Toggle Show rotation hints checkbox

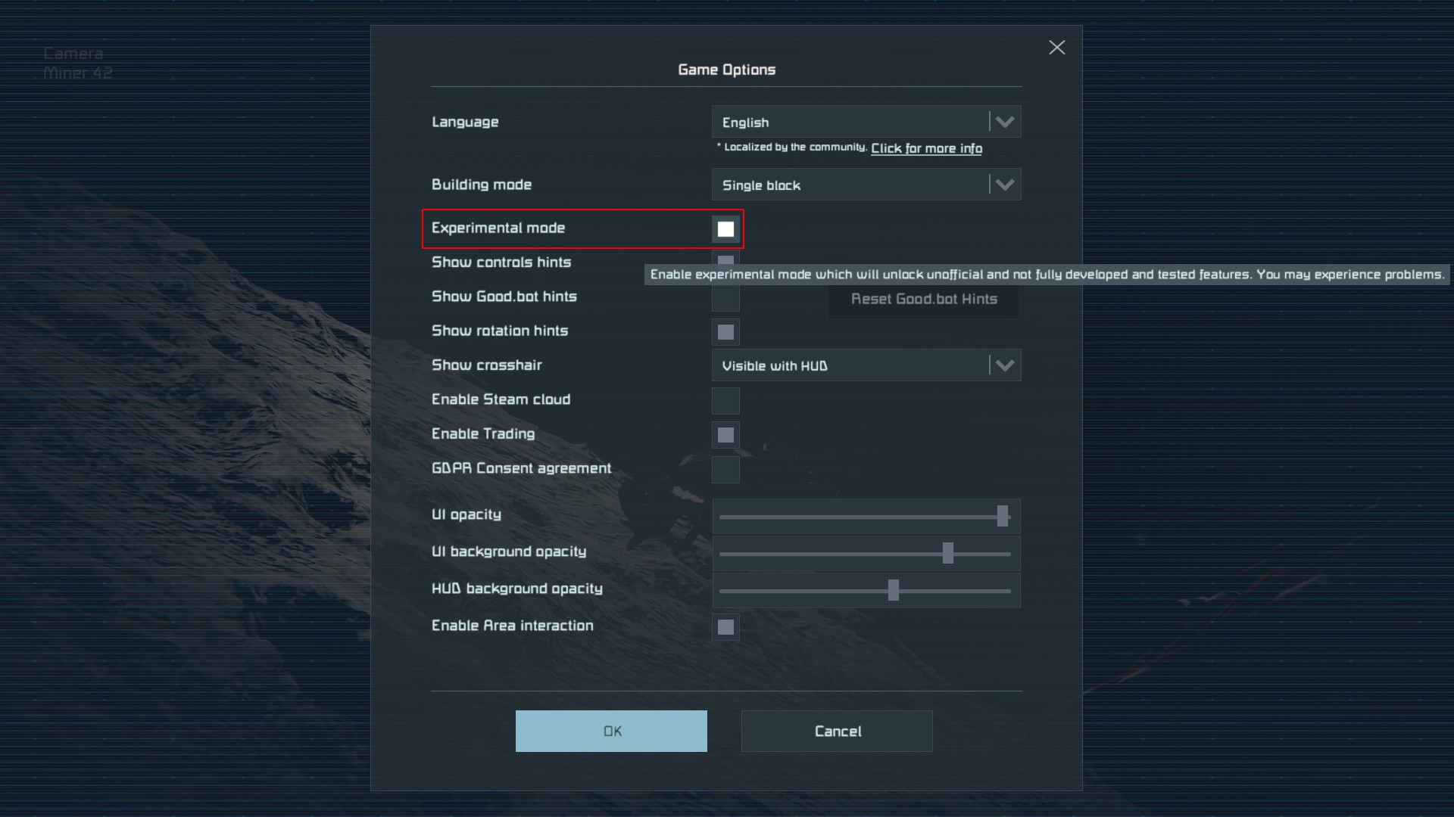(x=725, y=332)
